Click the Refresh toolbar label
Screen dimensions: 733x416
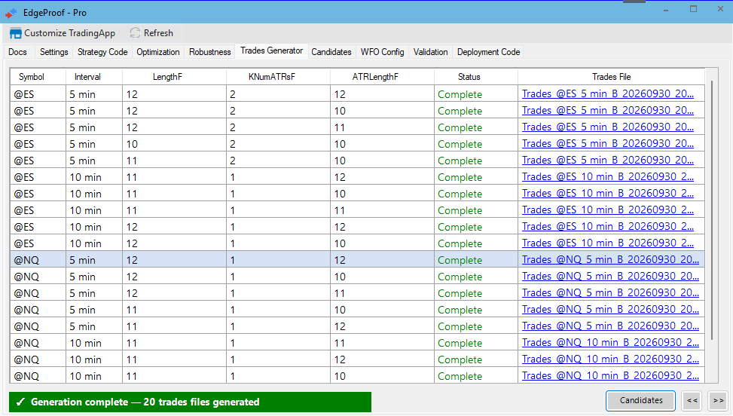point(158,33)
